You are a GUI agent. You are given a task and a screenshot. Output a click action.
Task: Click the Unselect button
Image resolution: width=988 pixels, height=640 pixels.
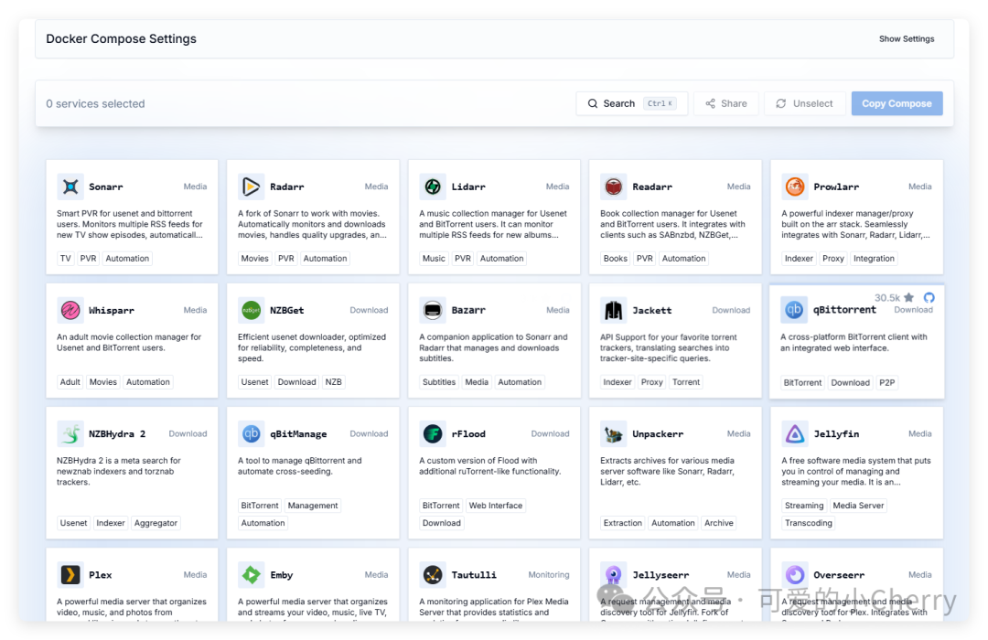[804, 103]
